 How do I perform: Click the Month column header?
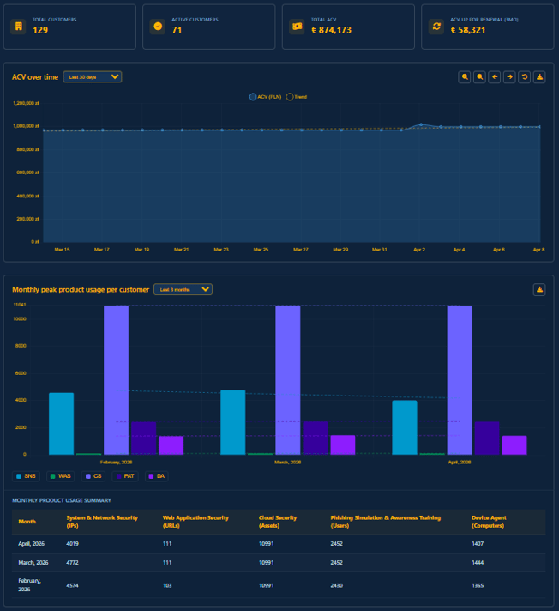pyautogui.click(x=27, y=521)
